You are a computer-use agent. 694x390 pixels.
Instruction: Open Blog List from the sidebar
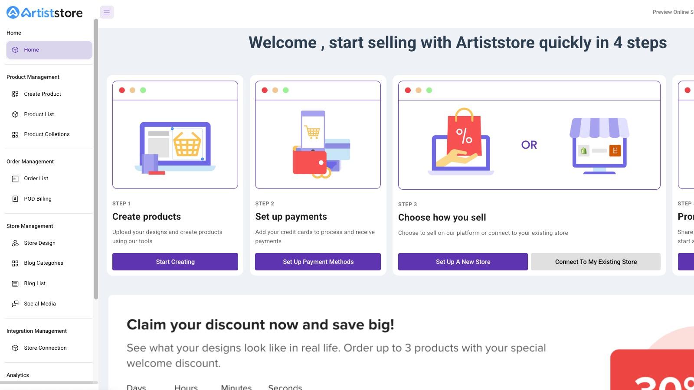pos(35,283)
